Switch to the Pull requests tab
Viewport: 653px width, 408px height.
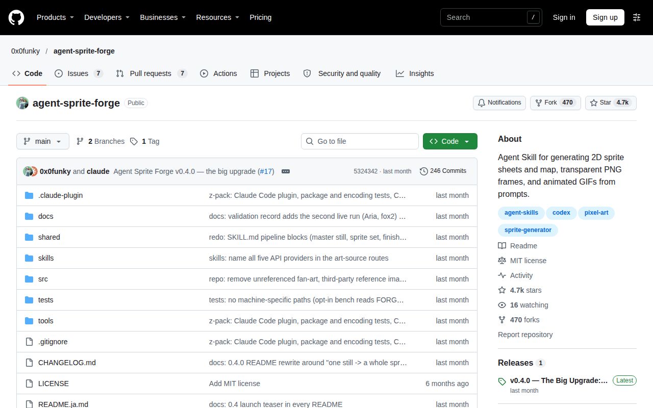click(152, 73)
